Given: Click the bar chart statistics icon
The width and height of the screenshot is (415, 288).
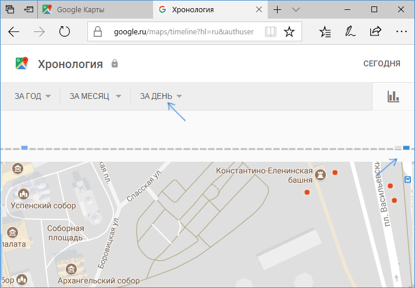Looking at the screenshot, I should [x=393, y=97].
